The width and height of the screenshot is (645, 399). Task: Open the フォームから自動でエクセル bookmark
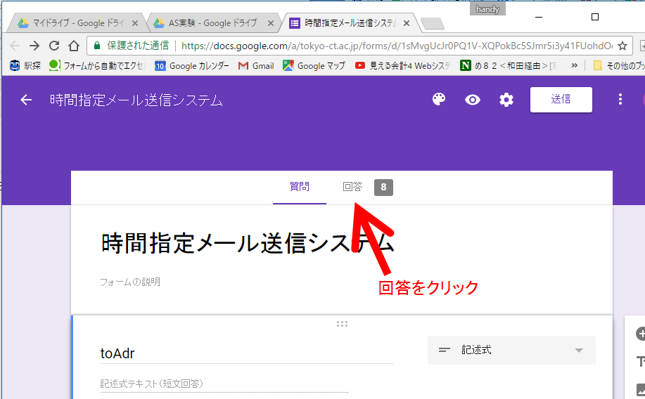click(x=97, y=66)
